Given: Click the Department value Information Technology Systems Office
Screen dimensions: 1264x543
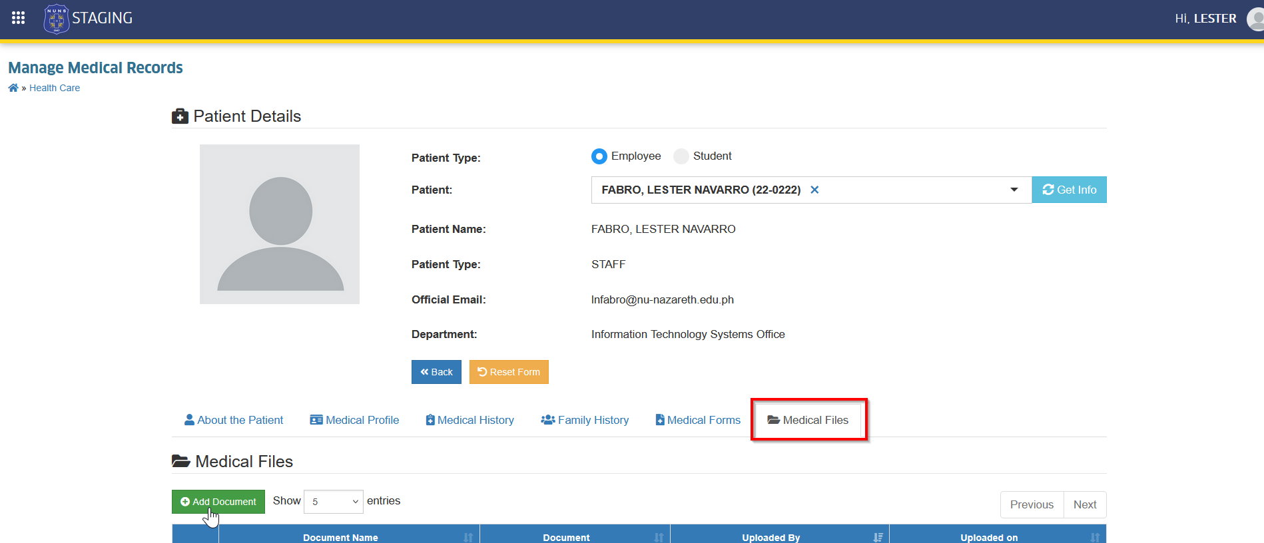Looking at the screenshot, I should pos(688,334).
